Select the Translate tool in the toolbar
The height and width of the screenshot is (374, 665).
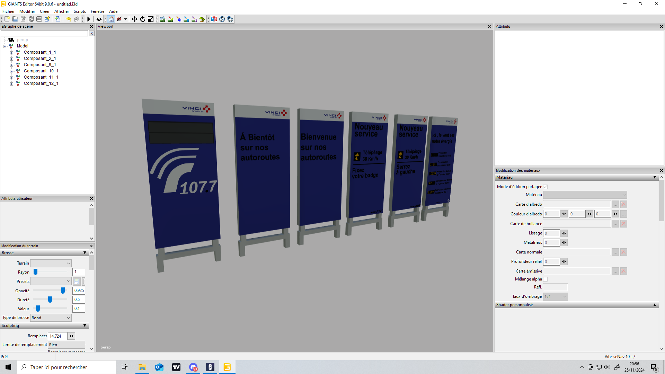point(134,19)
